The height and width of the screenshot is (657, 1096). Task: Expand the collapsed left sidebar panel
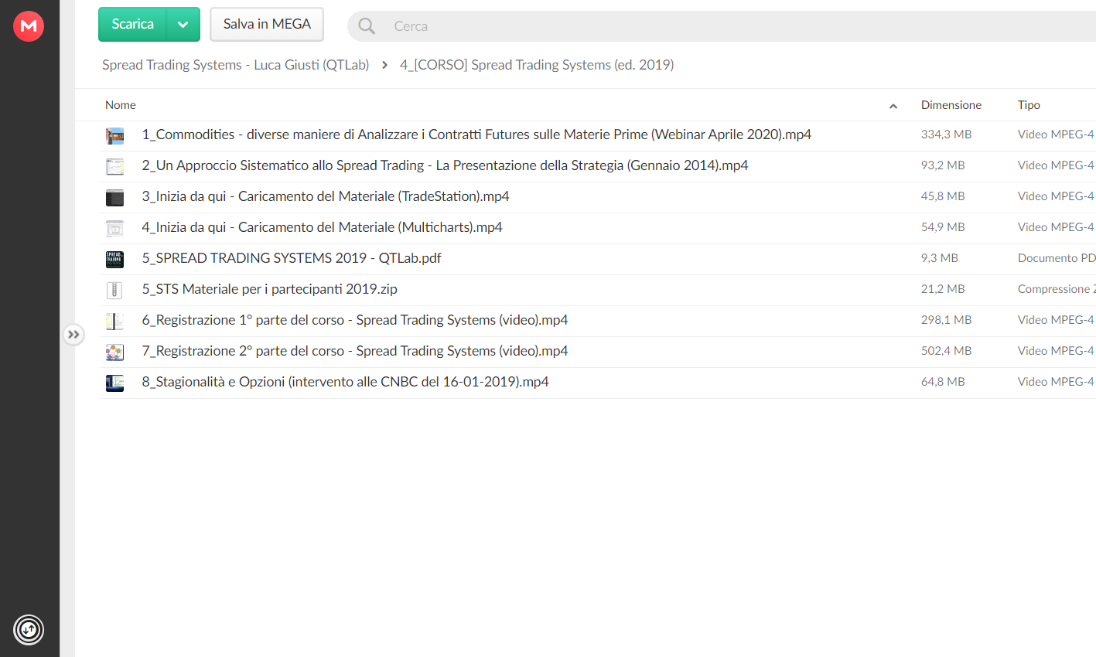coord(73,335)
